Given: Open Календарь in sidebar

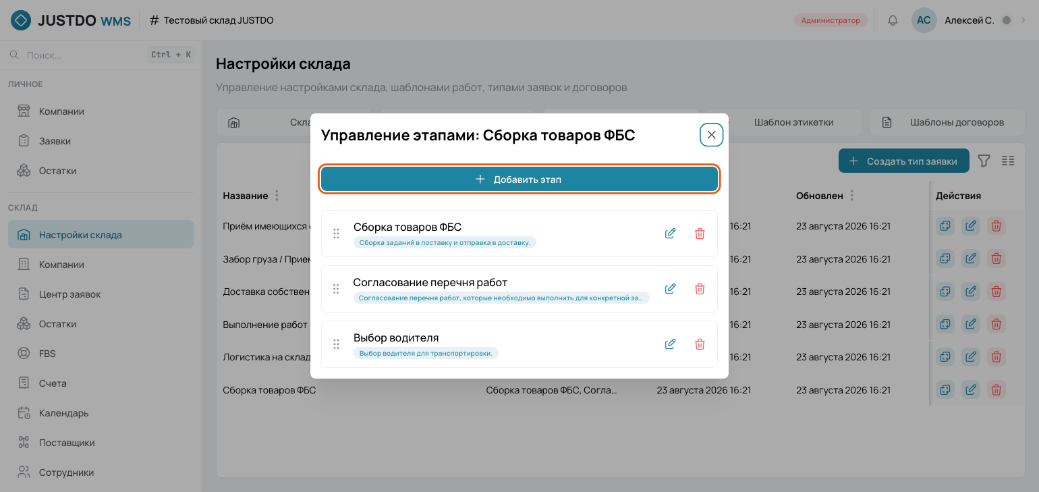Looking at the screenshot, I should coord(101,413).
